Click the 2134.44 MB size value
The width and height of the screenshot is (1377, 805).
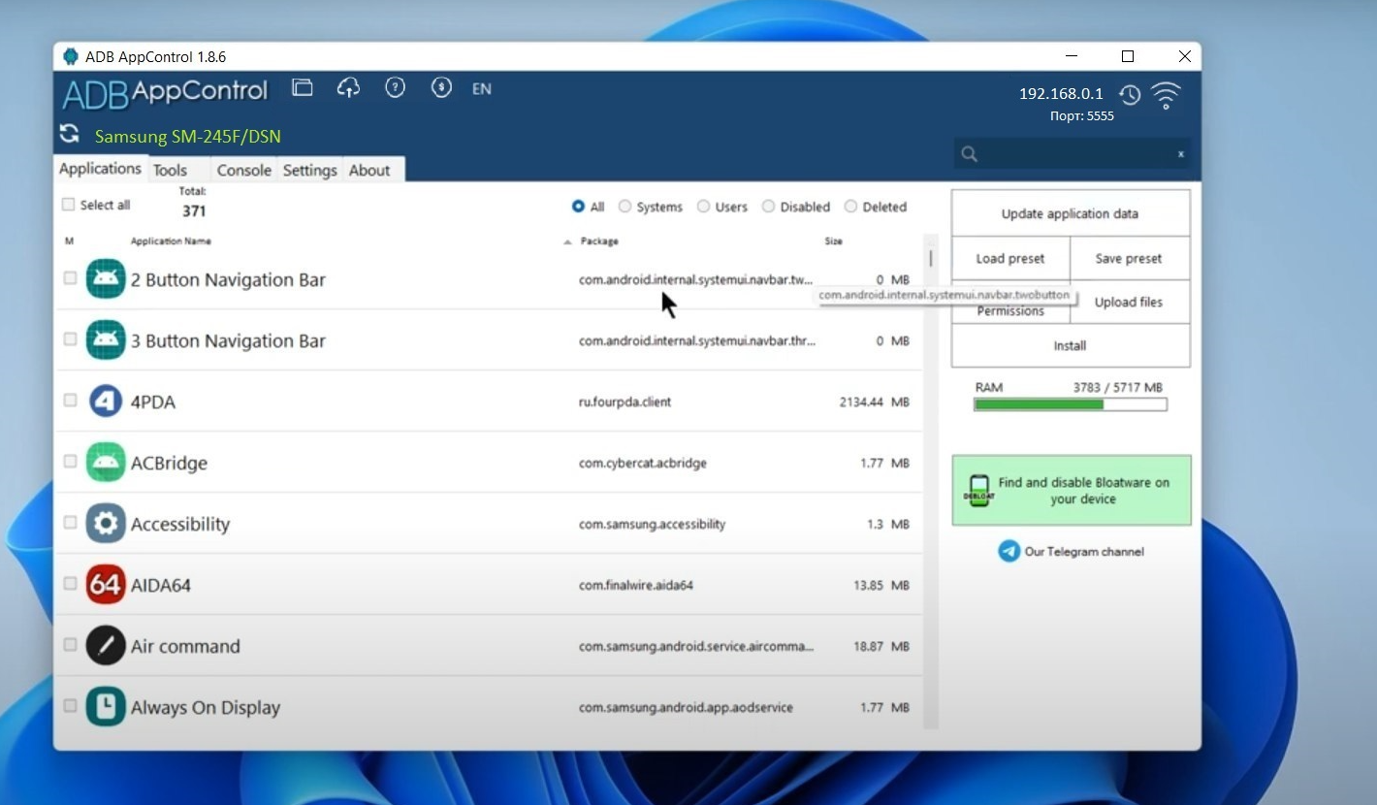pos(874,402)
